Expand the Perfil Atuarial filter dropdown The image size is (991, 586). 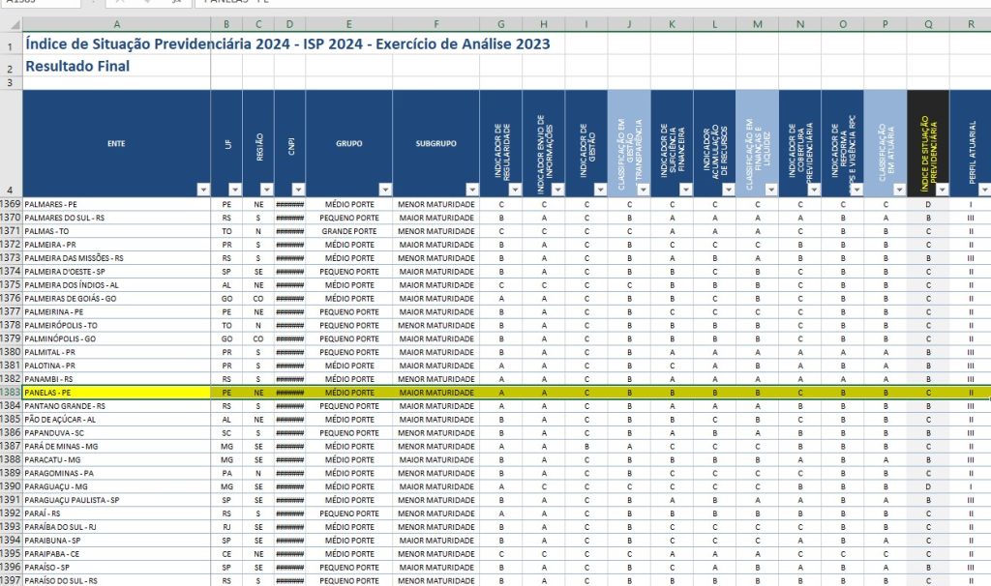(x=981, y=190)
